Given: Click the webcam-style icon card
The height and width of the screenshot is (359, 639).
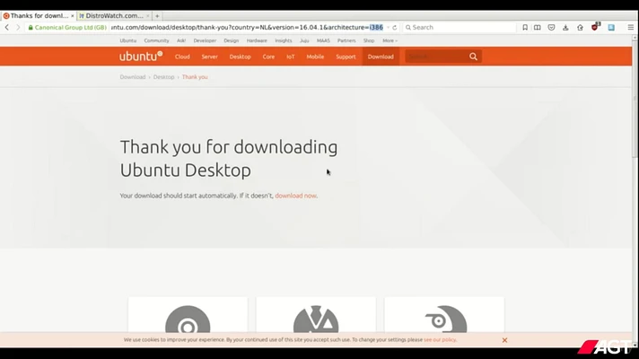Looking at the screenshot, I should [x=444, y=316].
